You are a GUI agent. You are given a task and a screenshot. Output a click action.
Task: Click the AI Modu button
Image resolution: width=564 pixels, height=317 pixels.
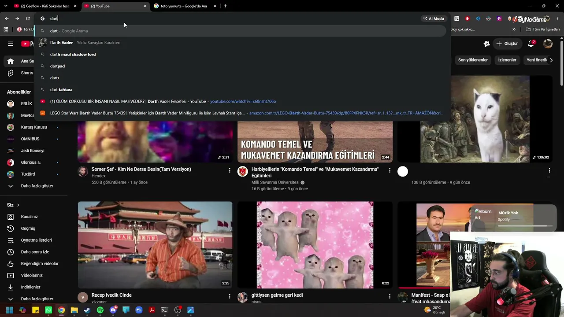point(434,18)
